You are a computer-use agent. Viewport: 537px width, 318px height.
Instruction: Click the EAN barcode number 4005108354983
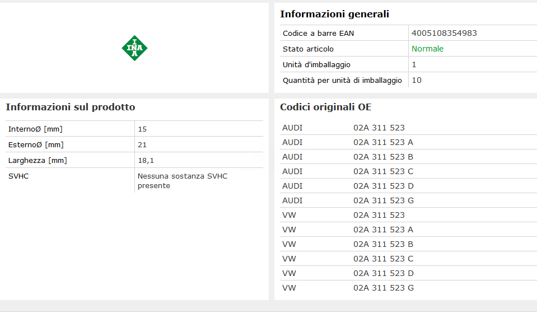point(444,33)
